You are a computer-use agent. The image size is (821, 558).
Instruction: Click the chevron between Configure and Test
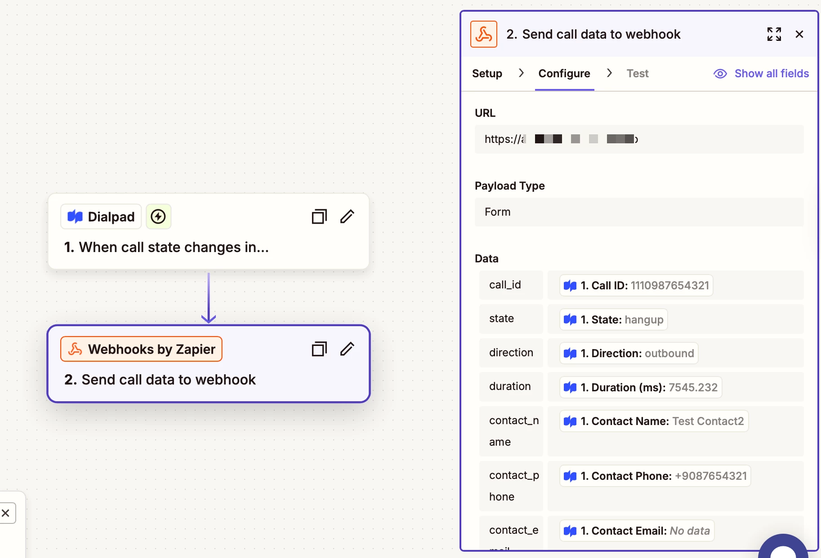(x=609, y=73)
